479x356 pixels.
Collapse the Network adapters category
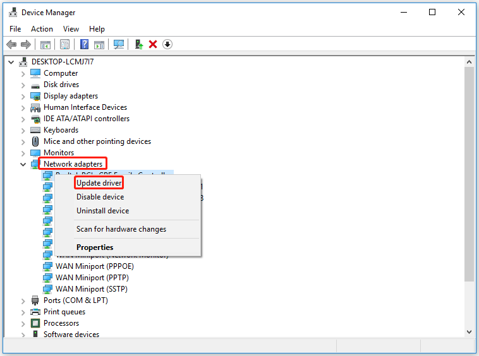23,164
